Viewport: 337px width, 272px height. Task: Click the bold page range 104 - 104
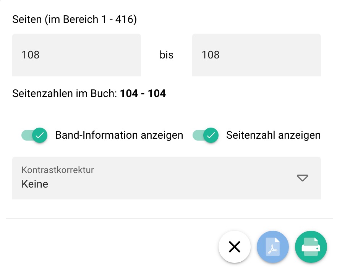(x=143, y=93)
